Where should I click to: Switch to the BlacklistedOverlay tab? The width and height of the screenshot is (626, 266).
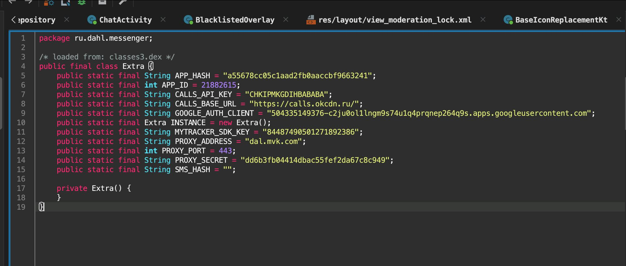(x=234, y=20)
